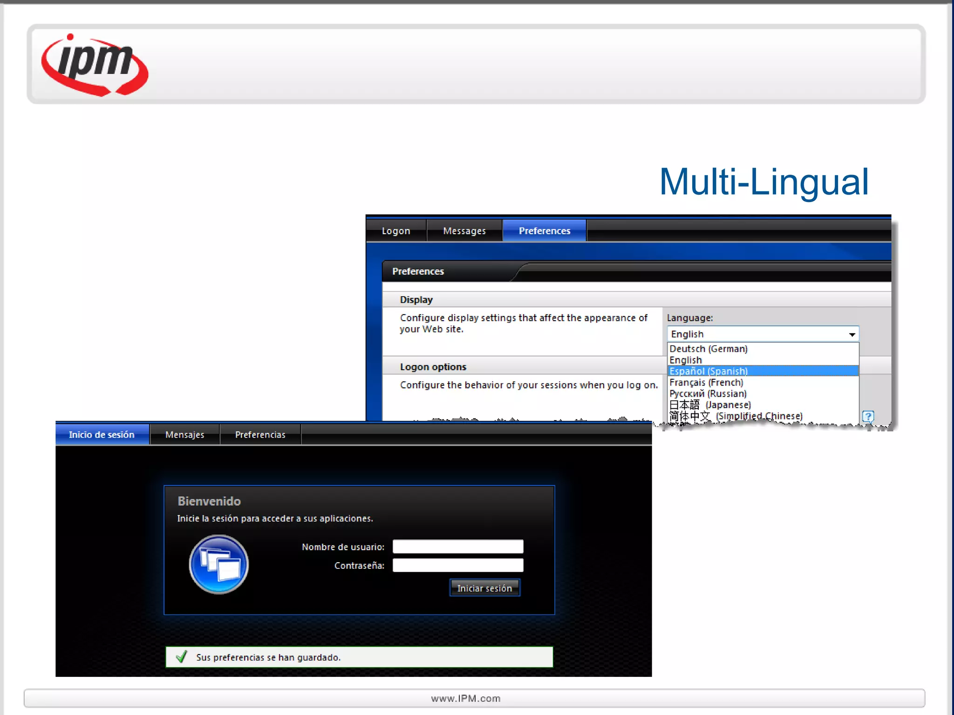Viewport: 954px width, 715px height.
Task: Focus the Nombre de usuario field
Action: [x=458, y=546]
